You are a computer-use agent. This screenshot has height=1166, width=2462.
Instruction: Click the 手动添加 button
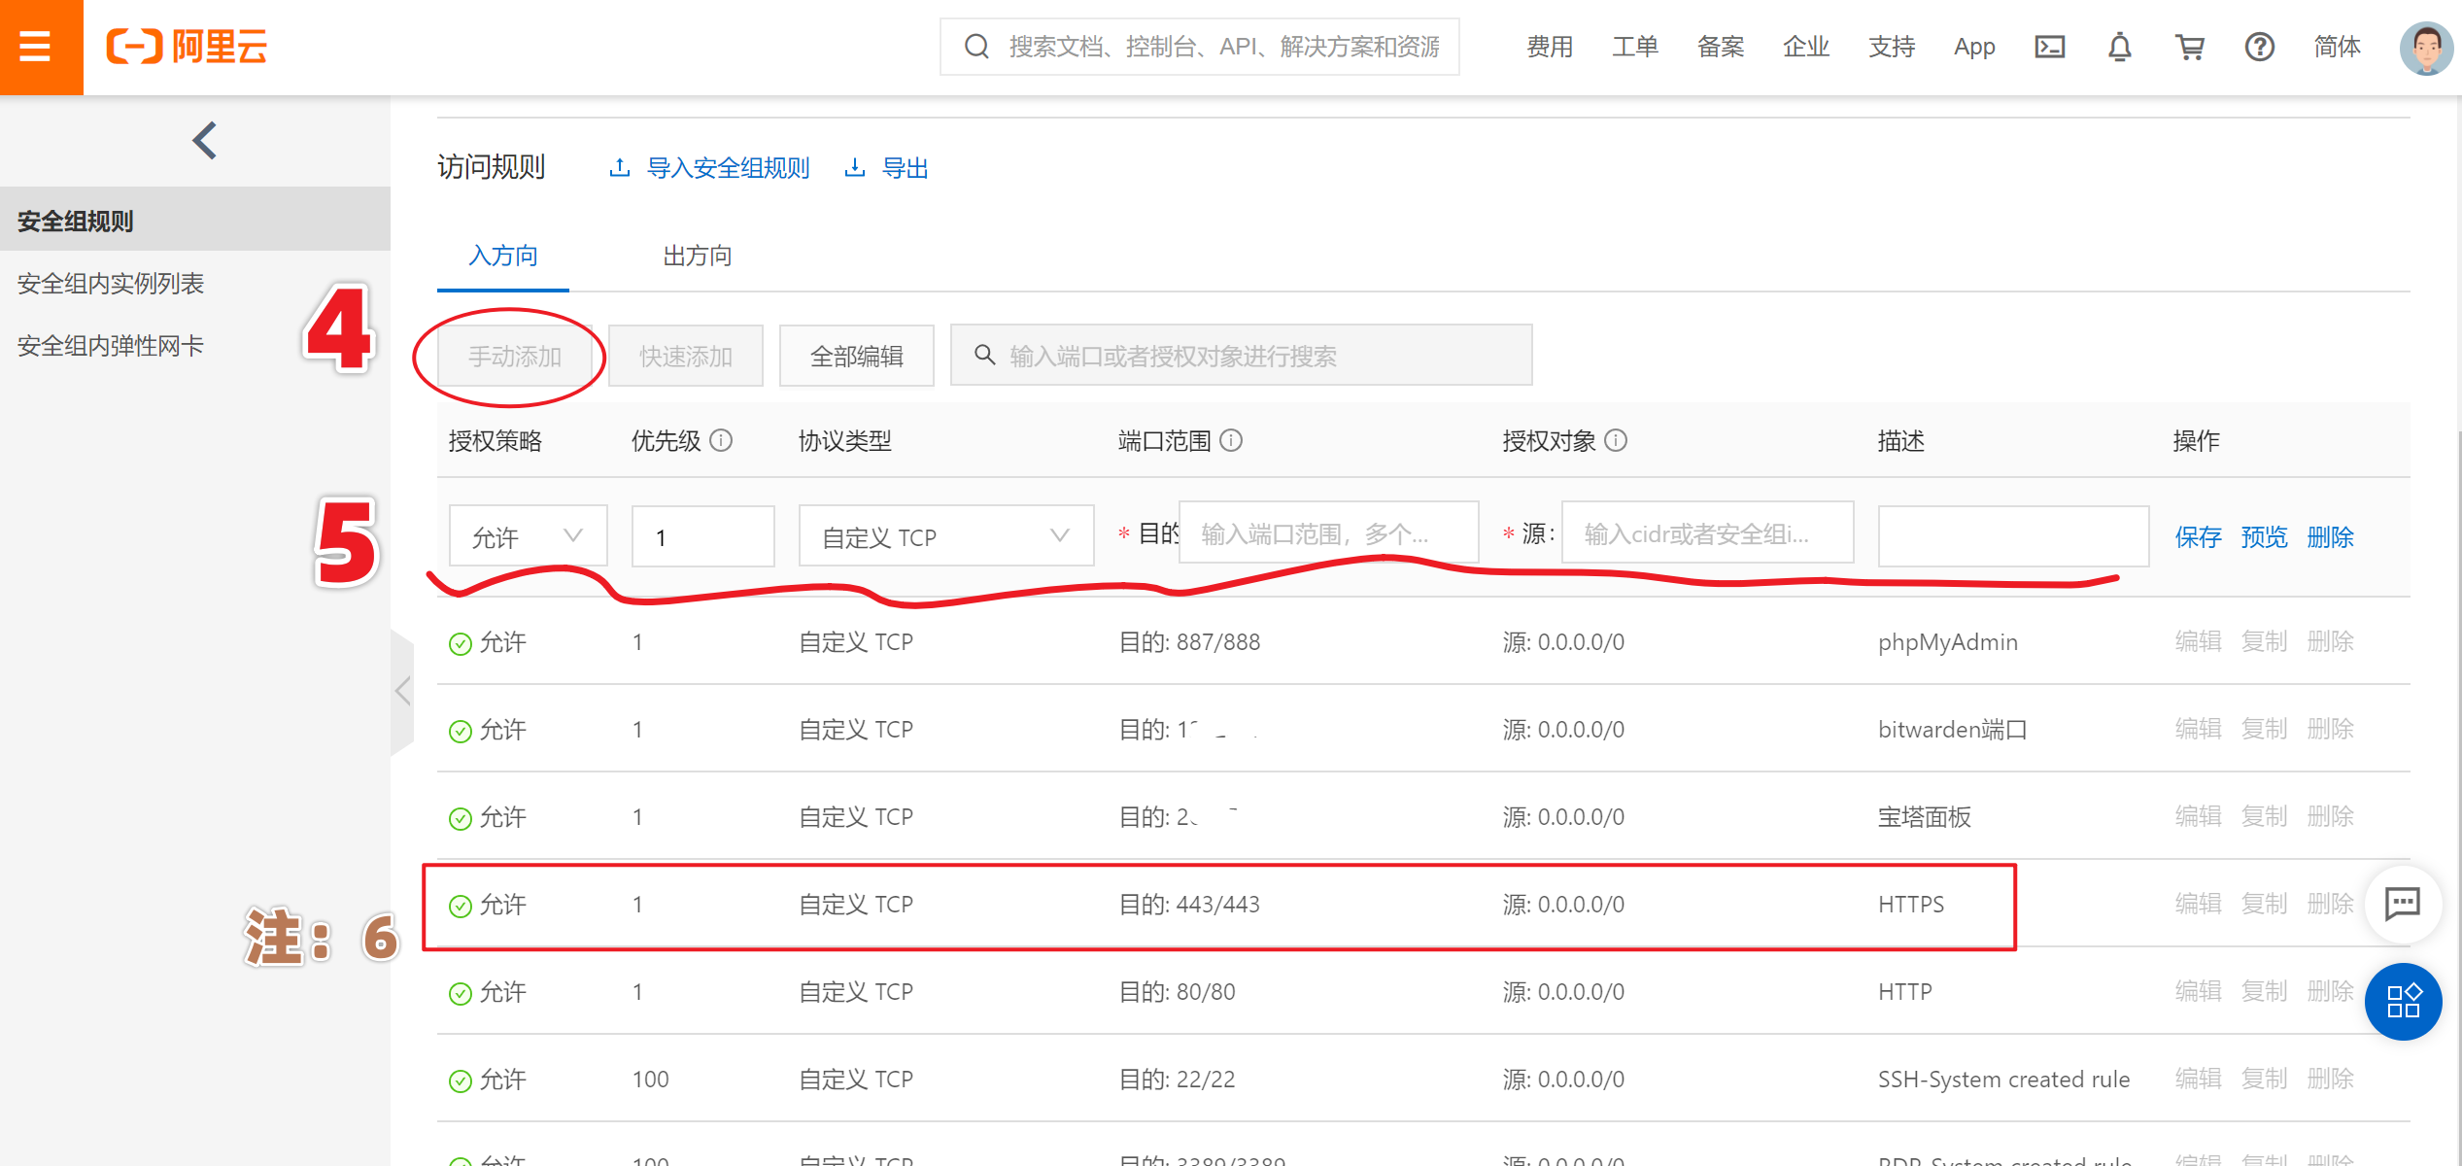513,356
